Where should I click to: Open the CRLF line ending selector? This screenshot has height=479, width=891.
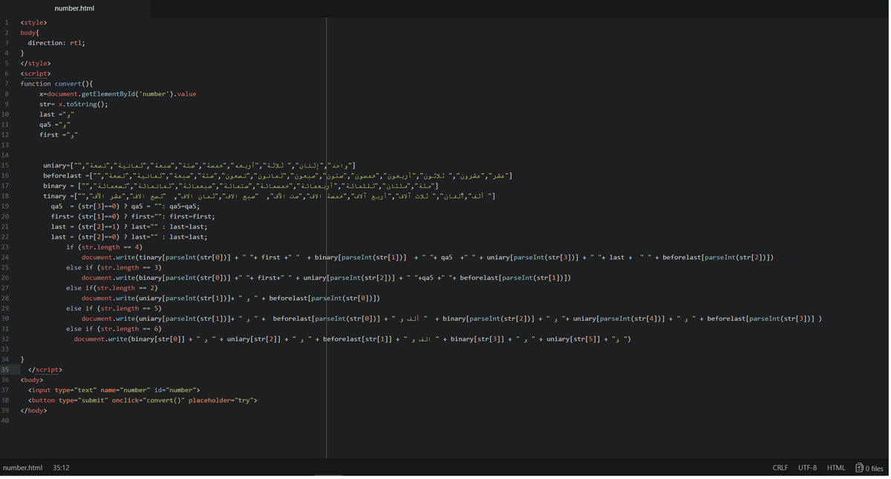(x=780, y=468)
